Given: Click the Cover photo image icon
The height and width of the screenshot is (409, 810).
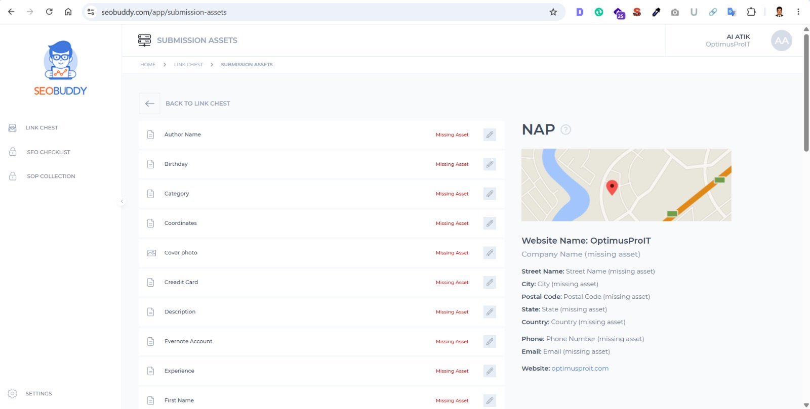Looking at the screenshot, I should point(151,253).
